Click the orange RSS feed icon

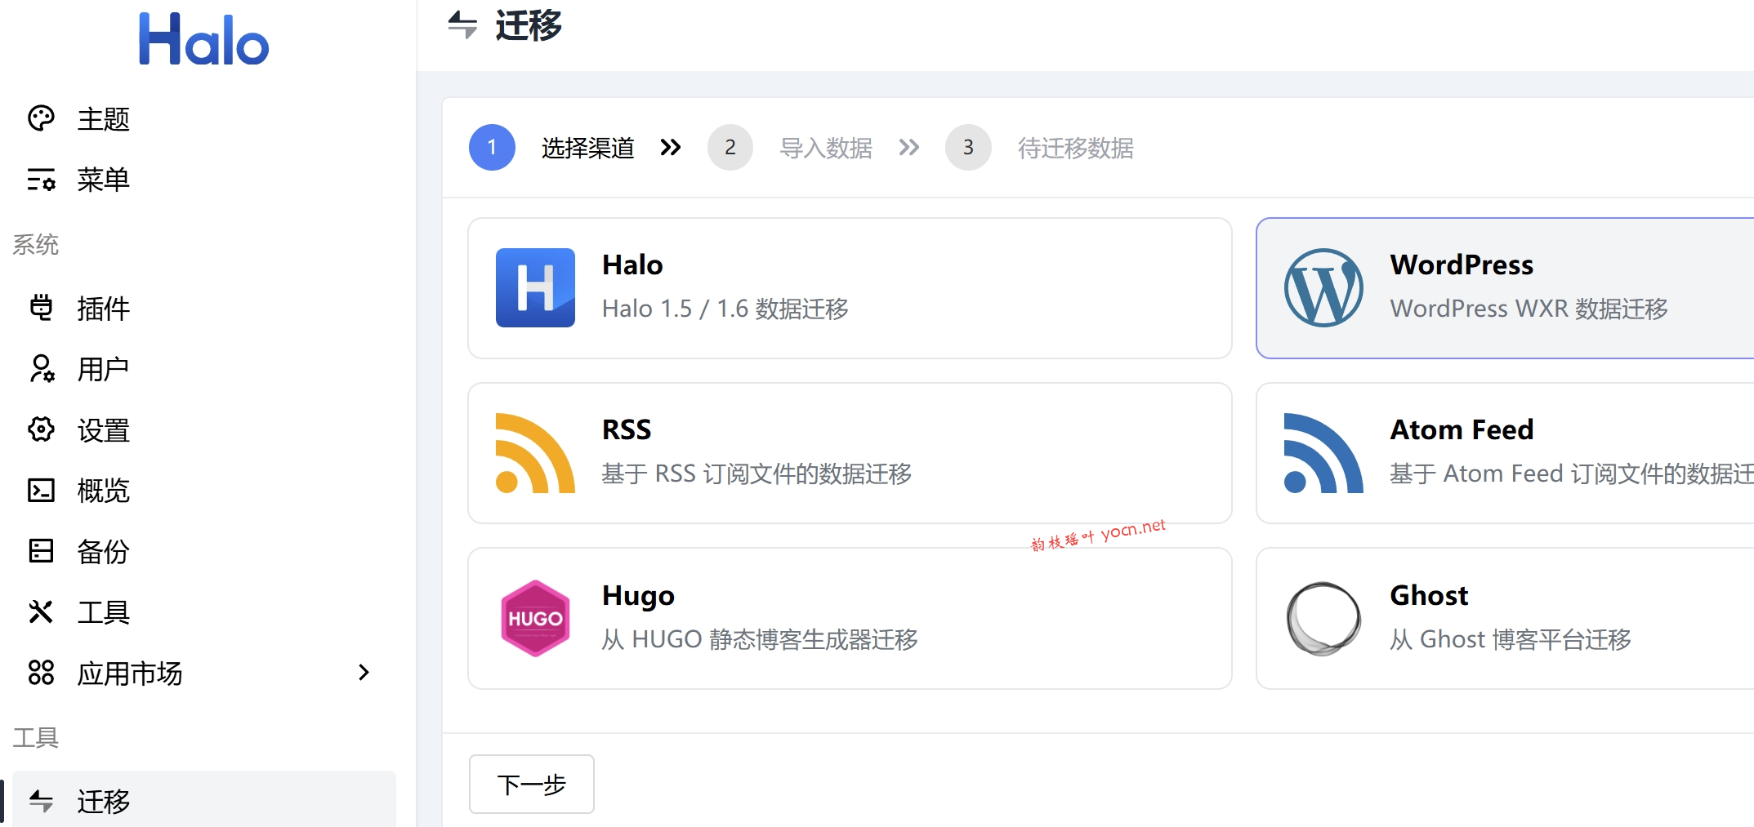(534, 452)
